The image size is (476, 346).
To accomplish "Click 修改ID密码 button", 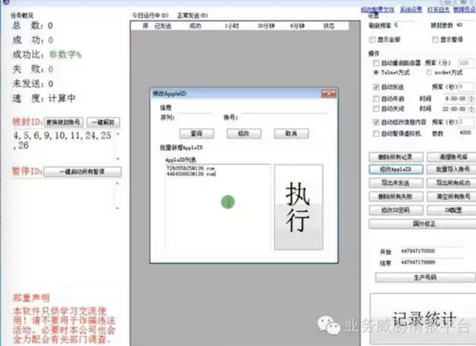I will tap(396, 210).
